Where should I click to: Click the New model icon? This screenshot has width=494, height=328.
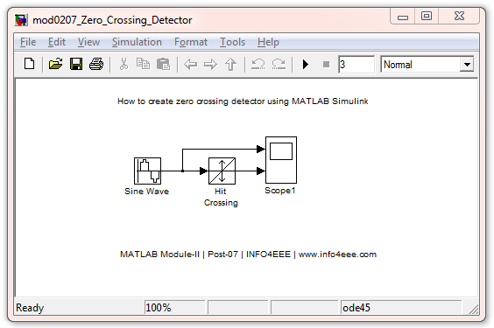[x=29, y=64]
